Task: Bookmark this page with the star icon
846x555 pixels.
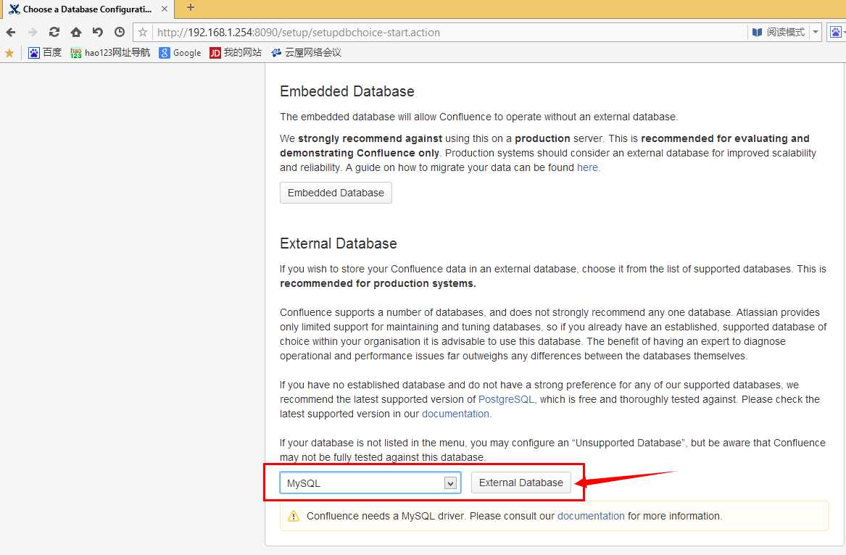Action: [x=143, y=33]
